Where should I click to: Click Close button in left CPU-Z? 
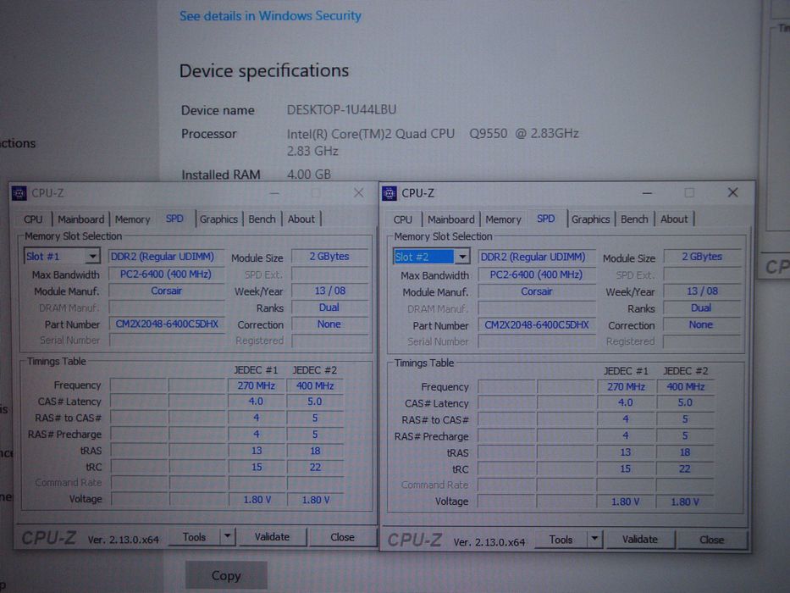pyautogui.click(x=342, y=537)
